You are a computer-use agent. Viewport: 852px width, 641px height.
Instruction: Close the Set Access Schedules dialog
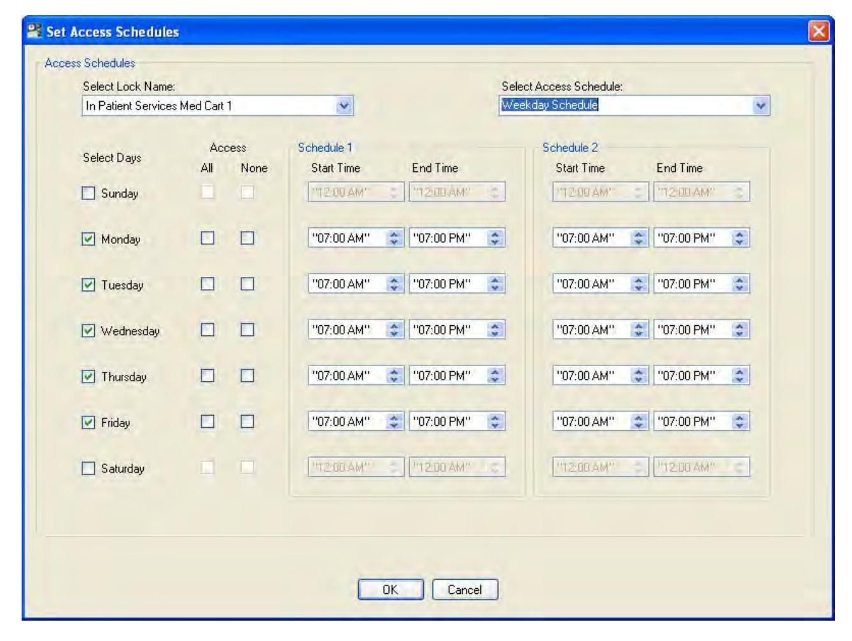819,31
